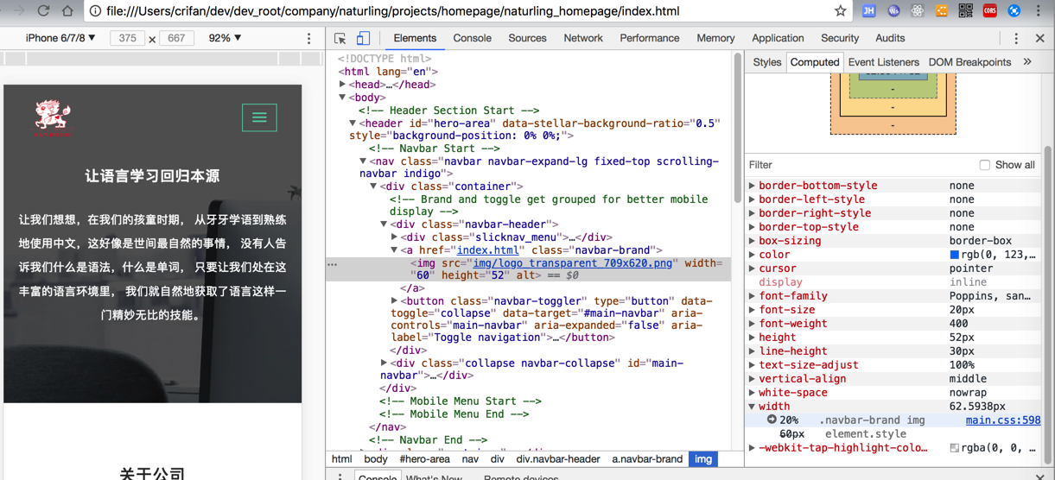Open the Network tab
Screen dimensions: 1055x480
(x=583, y=38)
